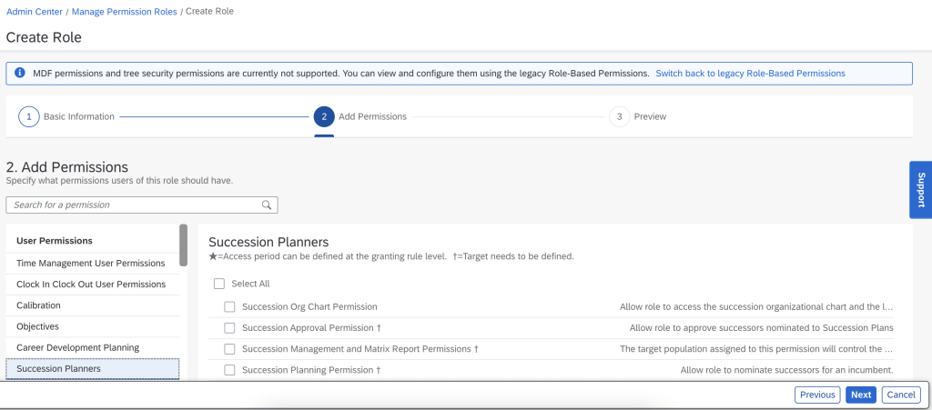932x410 pixels.
Task: Click the Next button
Action: [x=861, y=395]
